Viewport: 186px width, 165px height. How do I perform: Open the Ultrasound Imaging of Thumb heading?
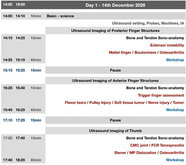115,131
